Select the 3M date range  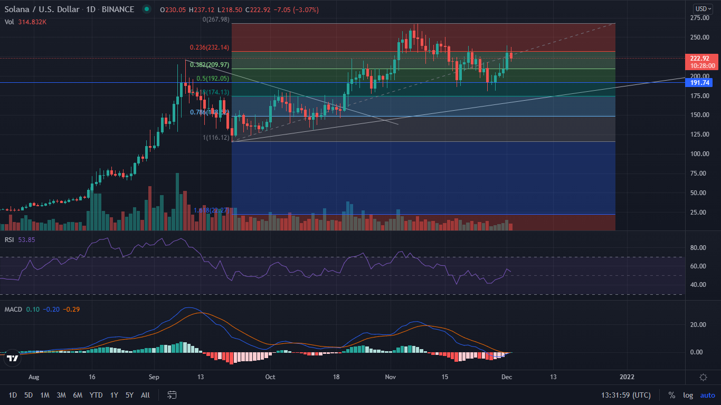61,395
